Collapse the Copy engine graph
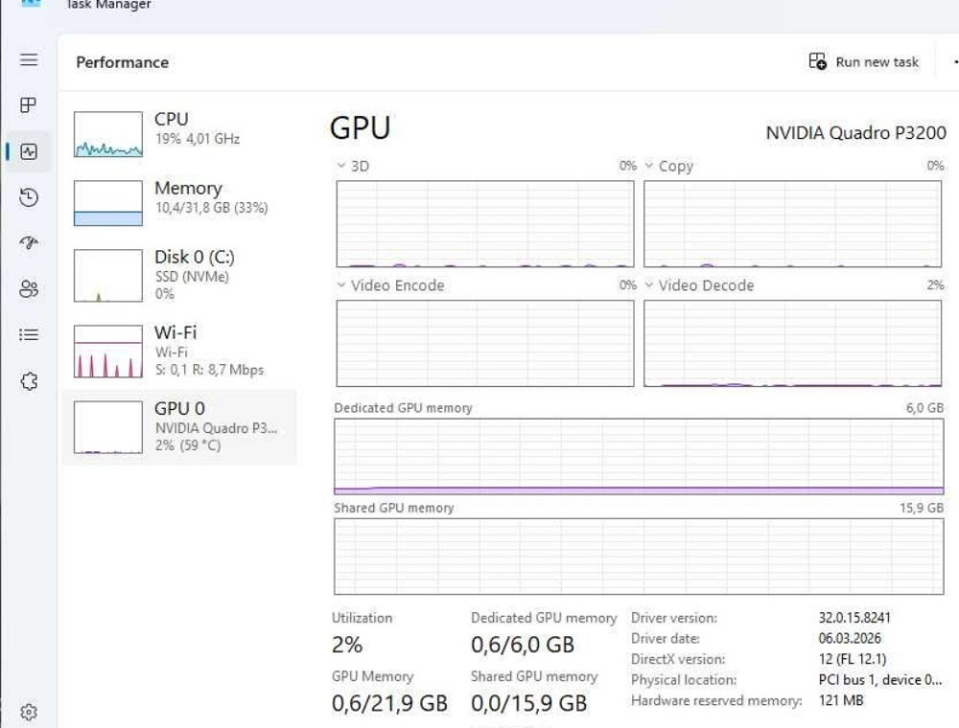 pyautogui.click(x=648, y=166)
